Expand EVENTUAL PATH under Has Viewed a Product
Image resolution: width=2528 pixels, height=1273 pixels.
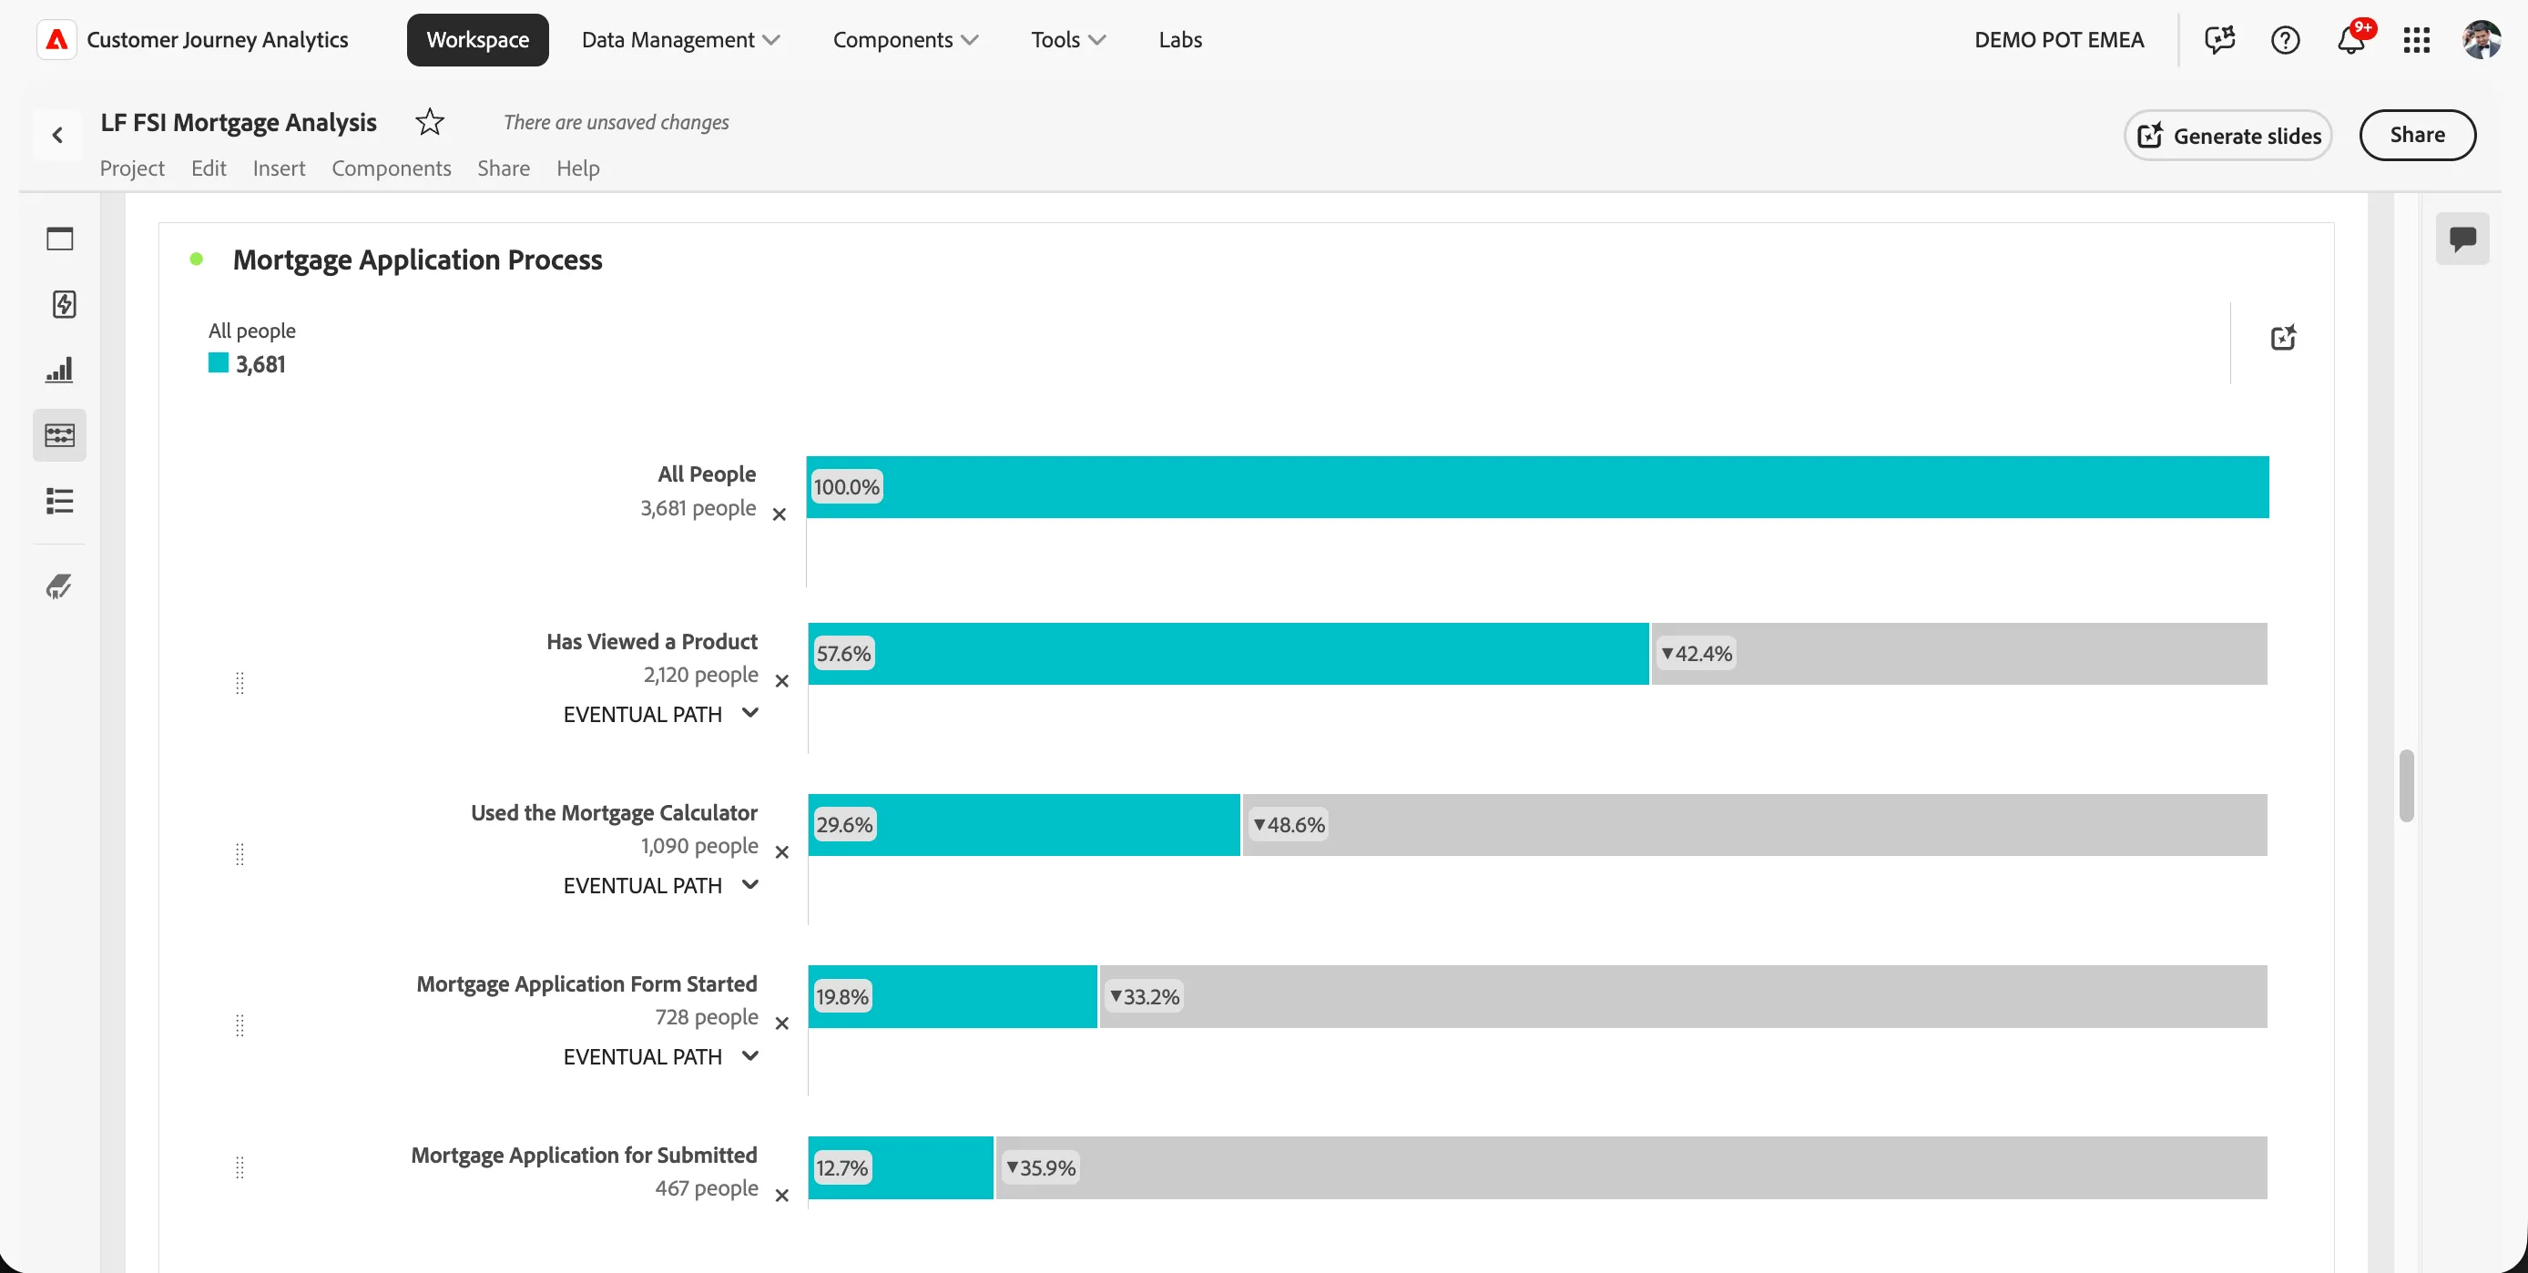660,715
